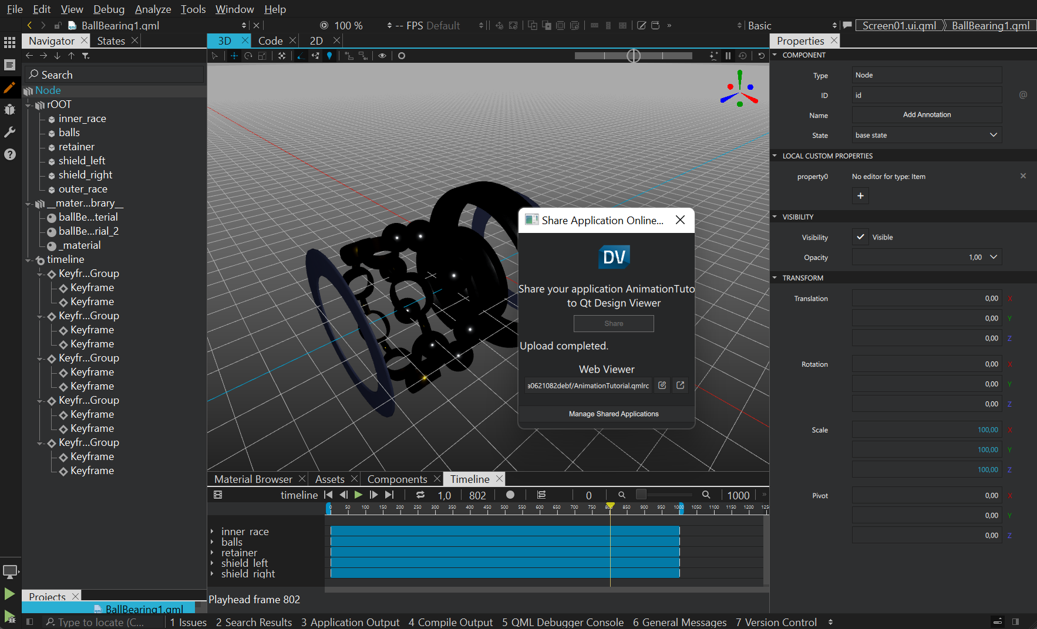This screenshot has height=629, width=1037.
Task: Select the Rotate tool in 3D toolbar
Action: pos(248,56)
